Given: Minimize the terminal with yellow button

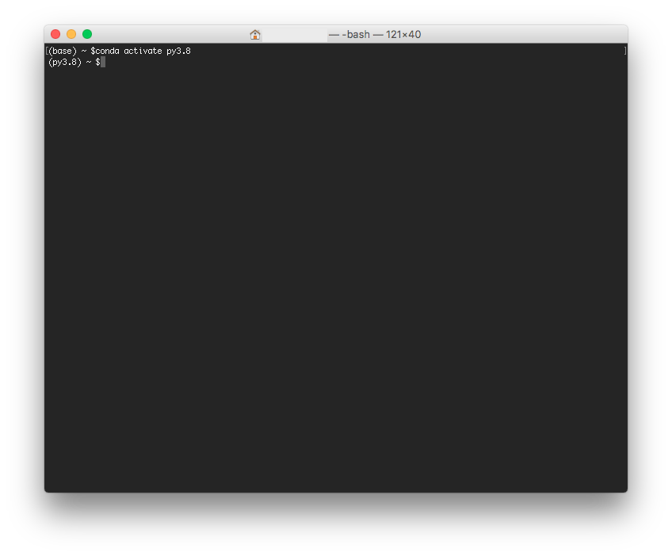Looking at the screenshot, I should [71, 34].
